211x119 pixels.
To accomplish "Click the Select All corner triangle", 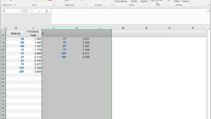I will pyautogui.click(x=4, y=28).
